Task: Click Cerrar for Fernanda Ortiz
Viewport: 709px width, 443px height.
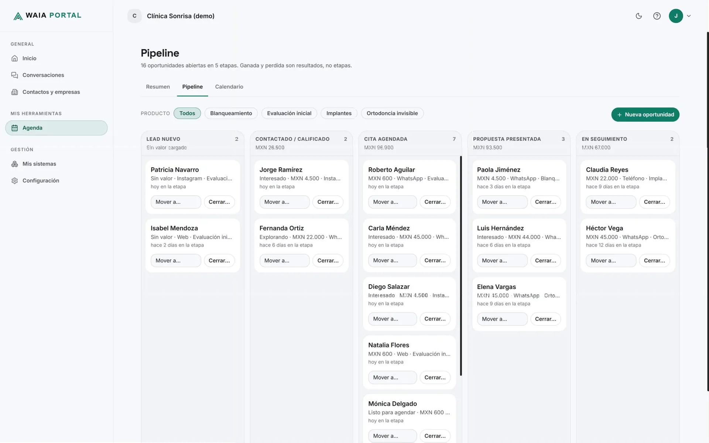Action: coord(328,261)
